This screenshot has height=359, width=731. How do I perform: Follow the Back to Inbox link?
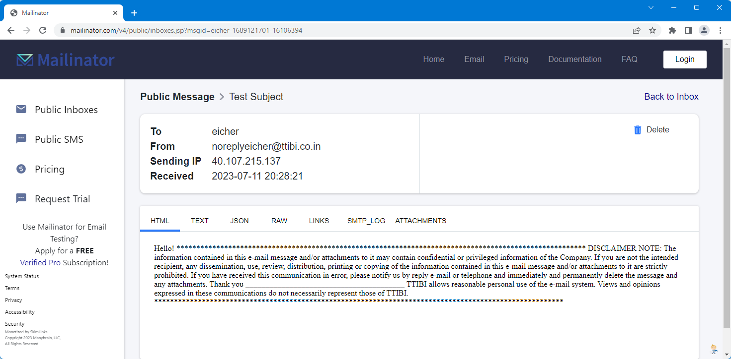pos(671,97)
